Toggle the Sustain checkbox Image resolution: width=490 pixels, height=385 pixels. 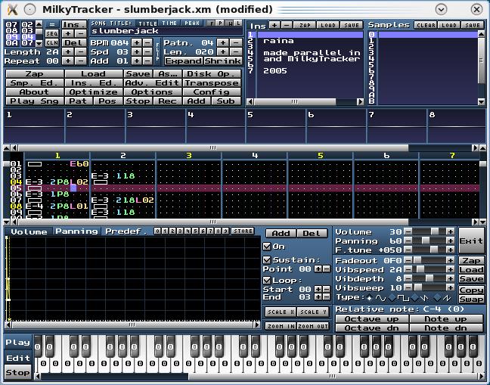coord(267,259)
